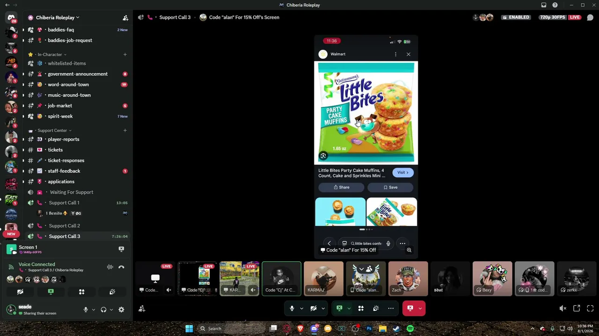Open microphone options arrow in call bar

click(301, 308)
